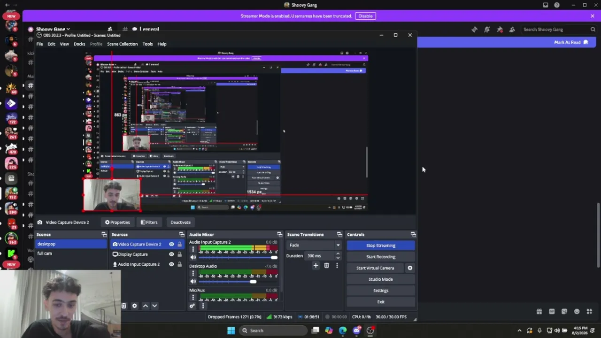Expand the Shoovy Gang server dropdown
This screenshot has width=601, height=338.
click(53, 30)
